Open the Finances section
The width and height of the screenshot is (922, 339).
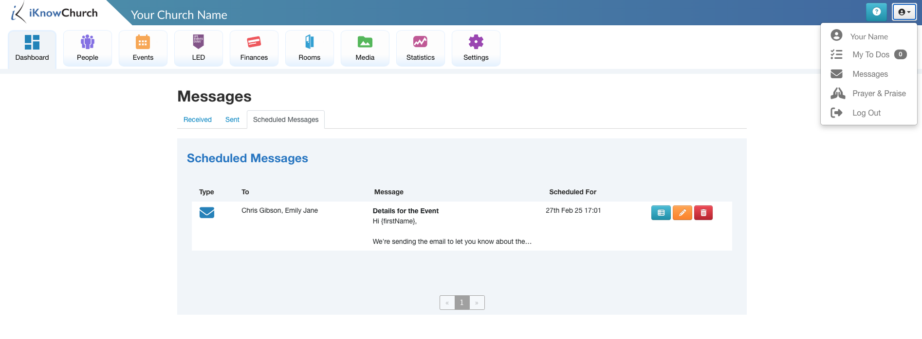tap(254, 48)
